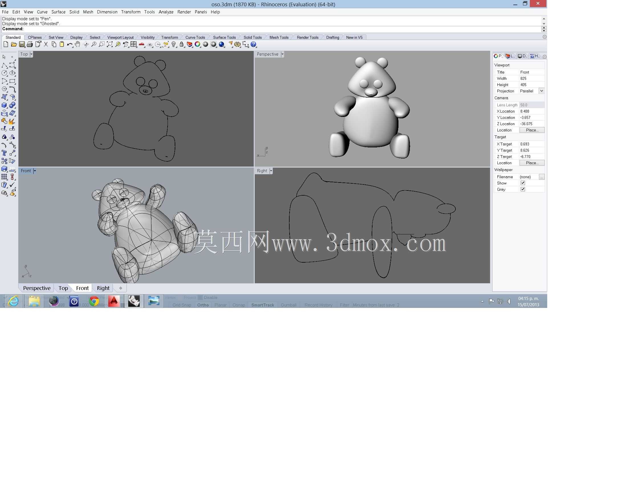Select the Text object tool
This screenshot has height=485, width=639.
tap(4, 153)
